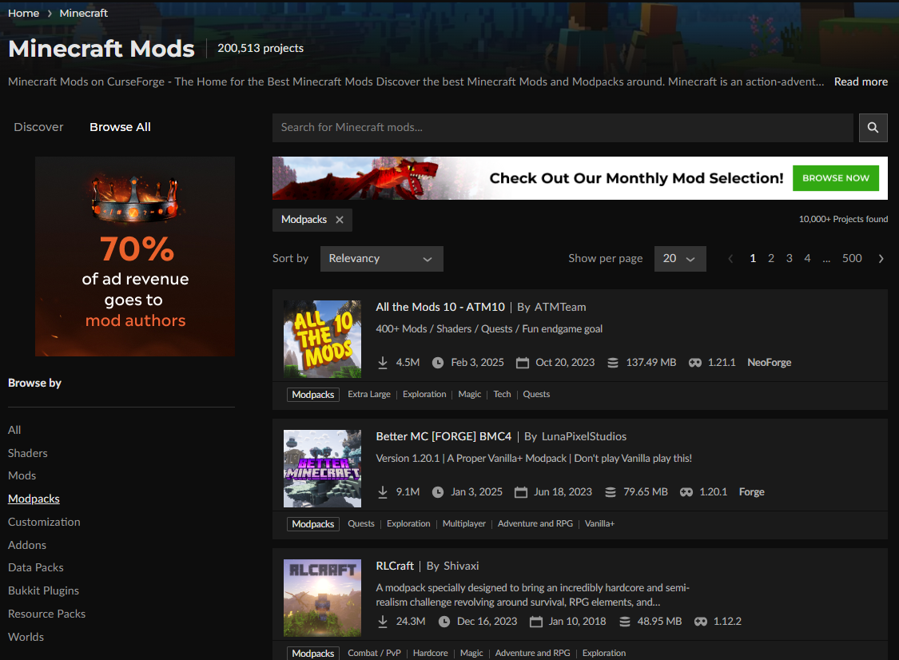Click in the Search for Minecraft mods field
The height and width of the screenshot is (660, 899).
click(x=563, y=127)
